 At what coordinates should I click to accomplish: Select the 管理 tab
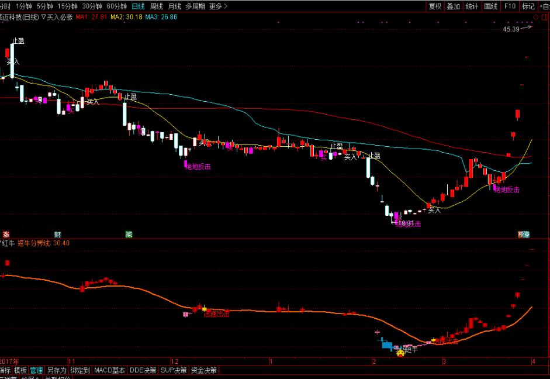click(36, 370)
